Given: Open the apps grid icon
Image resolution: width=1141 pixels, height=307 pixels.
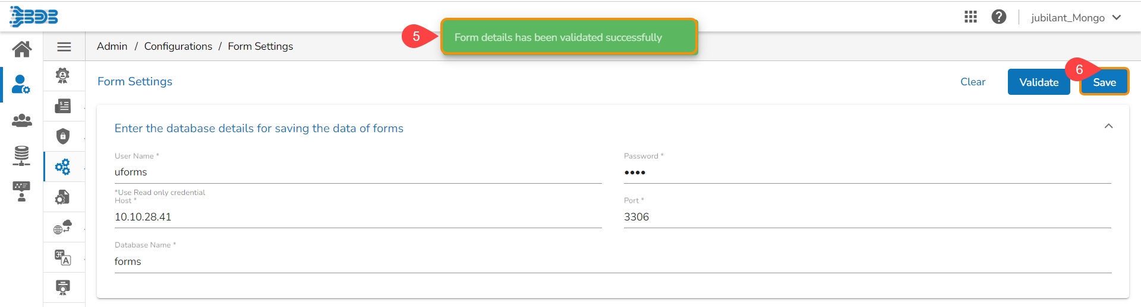Looking at the screenshot, I should pyautogui.click(x=970, y=17).
